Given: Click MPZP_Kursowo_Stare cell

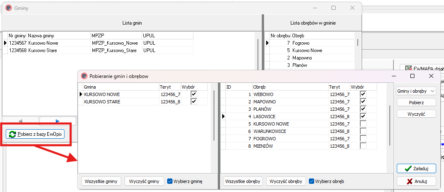Looking at the screenshot, I should (x=116, y=50).
